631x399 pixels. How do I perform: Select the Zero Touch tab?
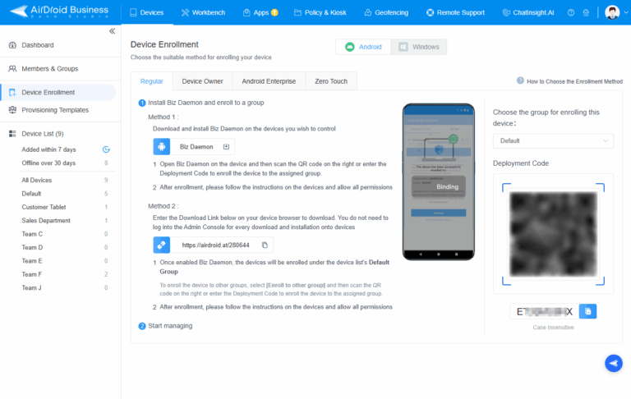tap(331, 81)
